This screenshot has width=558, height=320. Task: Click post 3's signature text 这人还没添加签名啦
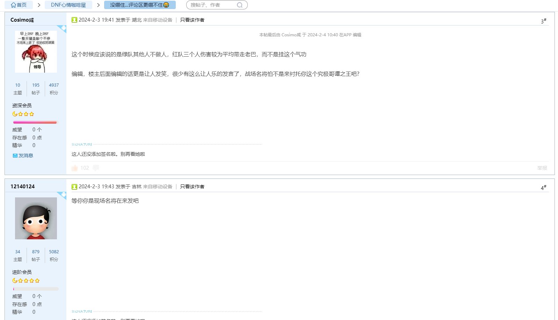tap(108, 154)
